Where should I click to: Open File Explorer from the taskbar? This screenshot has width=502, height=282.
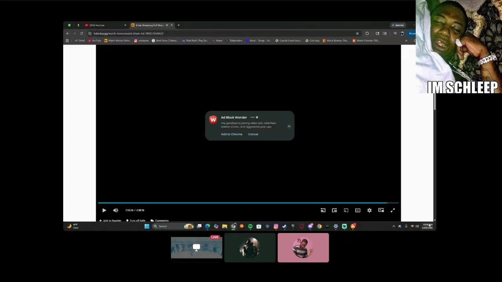(225, 226)
